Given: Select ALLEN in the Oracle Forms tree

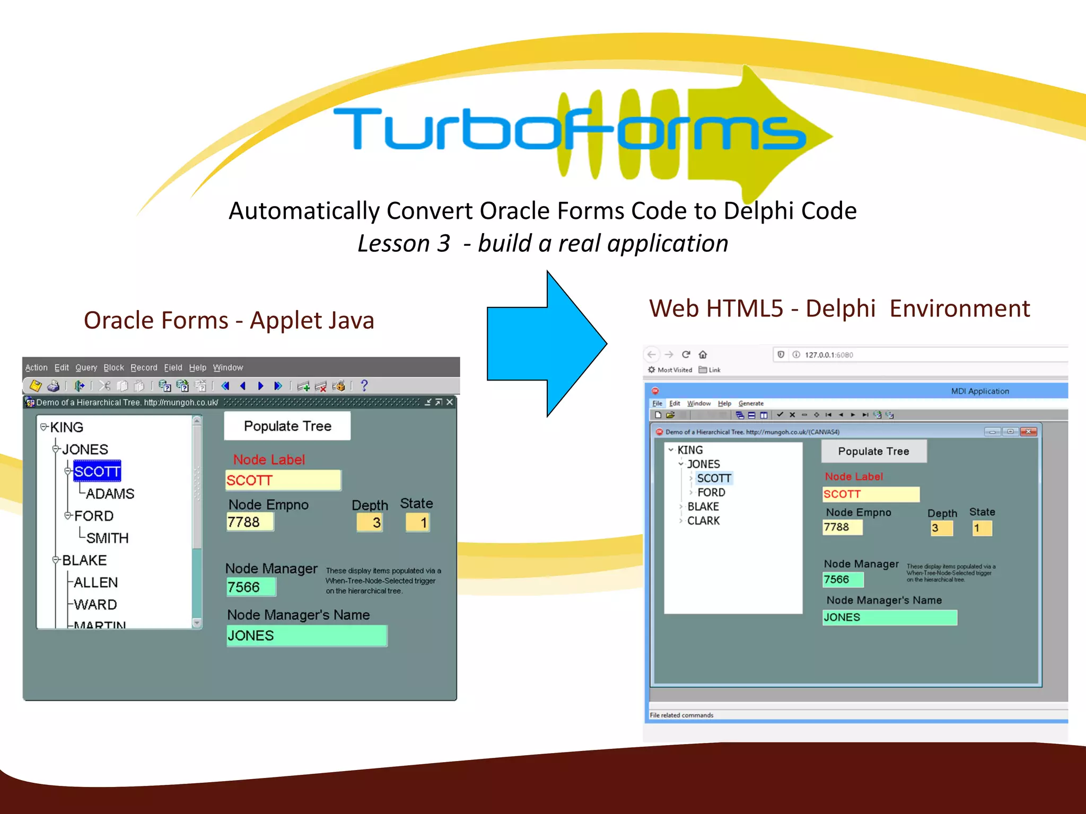Looking at the screenshot, I should [x=95, y=582].
